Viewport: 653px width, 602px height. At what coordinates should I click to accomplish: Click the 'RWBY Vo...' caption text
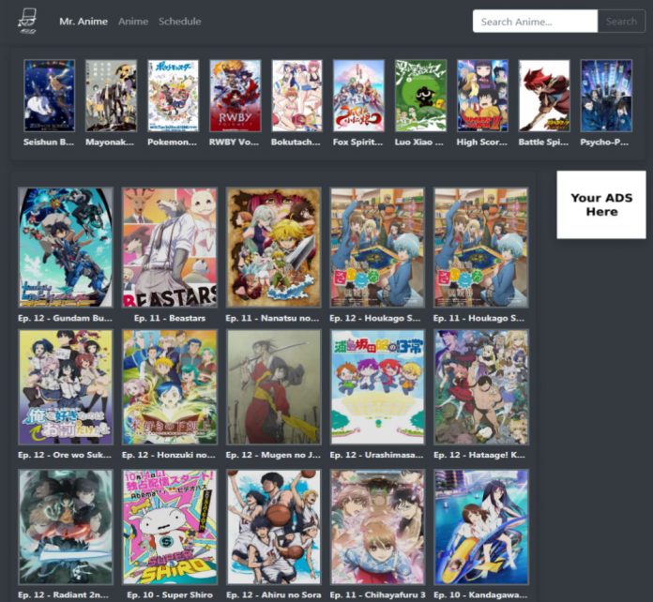pos(234,142)
